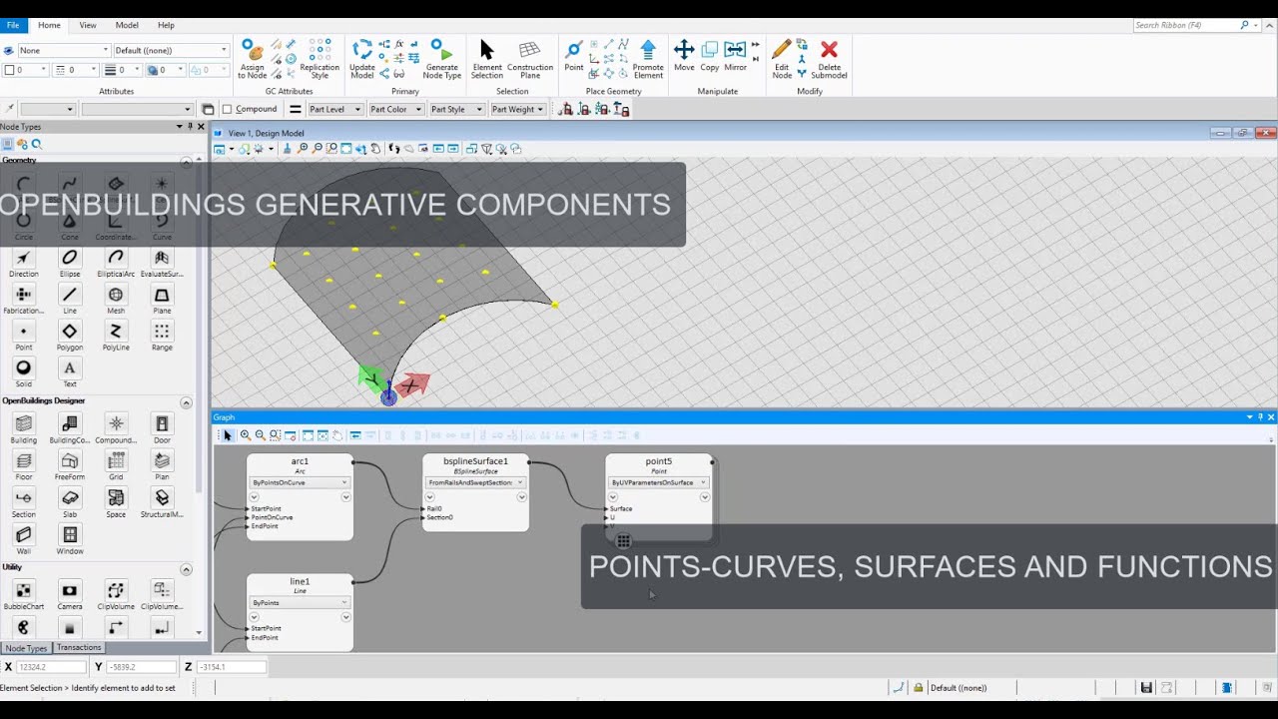This screenshot has height=719, width=1278.
Task: Click the X coordinate input field
Action: click(52, 667)
